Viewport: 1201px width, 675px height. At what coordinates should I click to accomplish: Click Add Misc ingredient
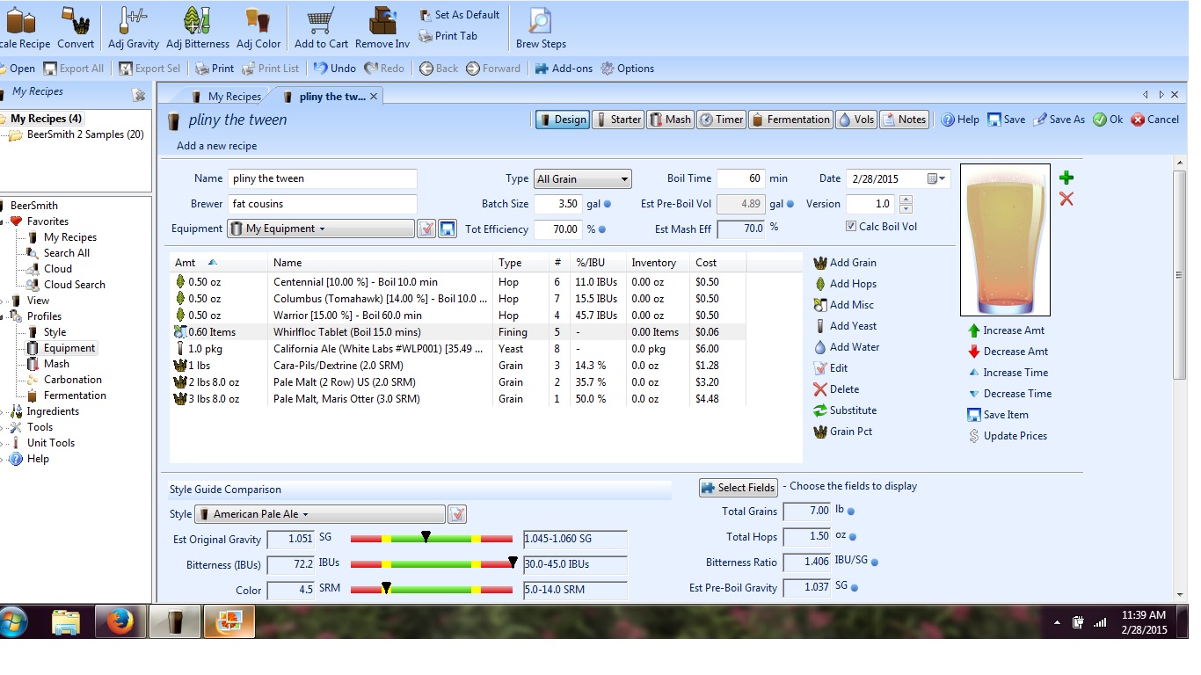(x=843, y=305)
